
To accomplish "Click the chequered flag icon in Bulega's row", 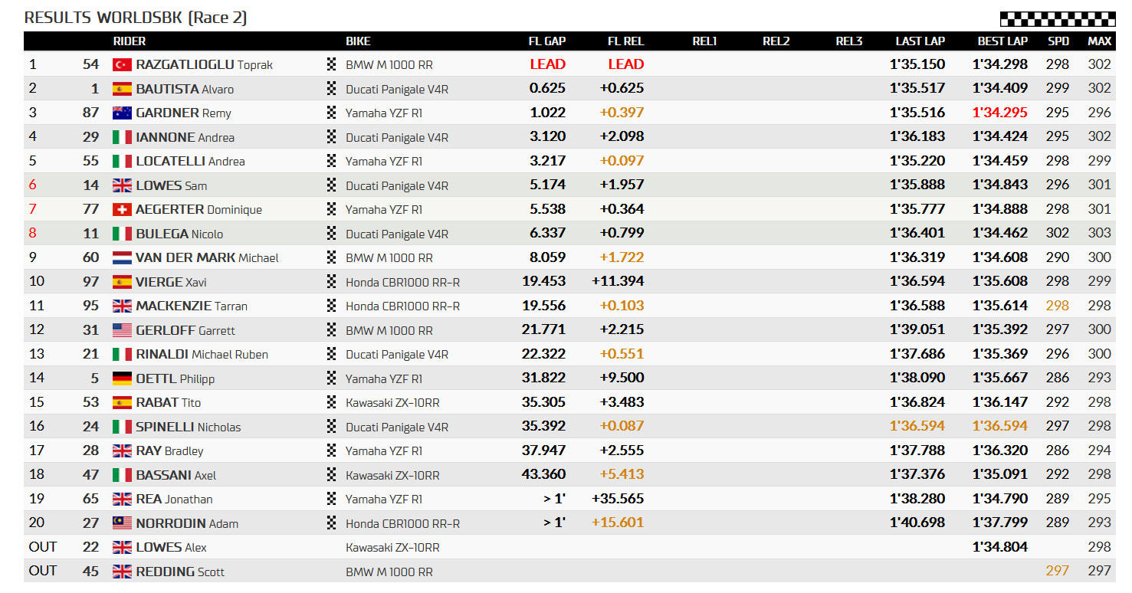I will pos(332,234).
